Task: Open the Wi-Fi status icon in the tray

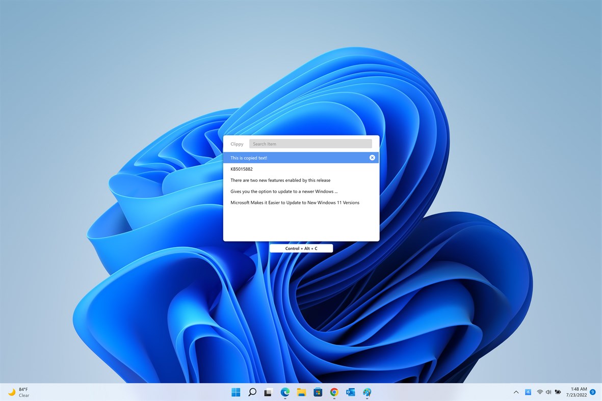Action: point(539,392)
